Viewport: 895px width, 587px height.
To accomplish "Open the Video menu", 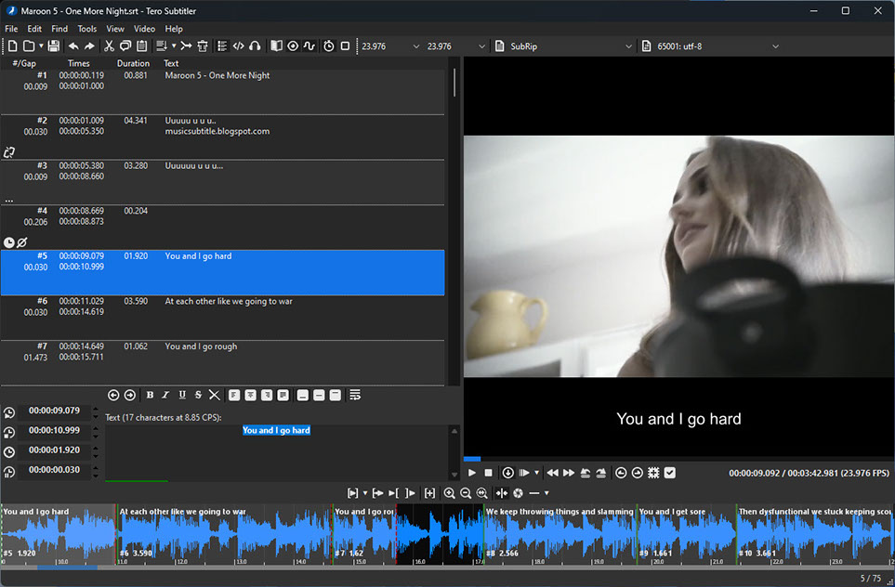I will 144,29.
